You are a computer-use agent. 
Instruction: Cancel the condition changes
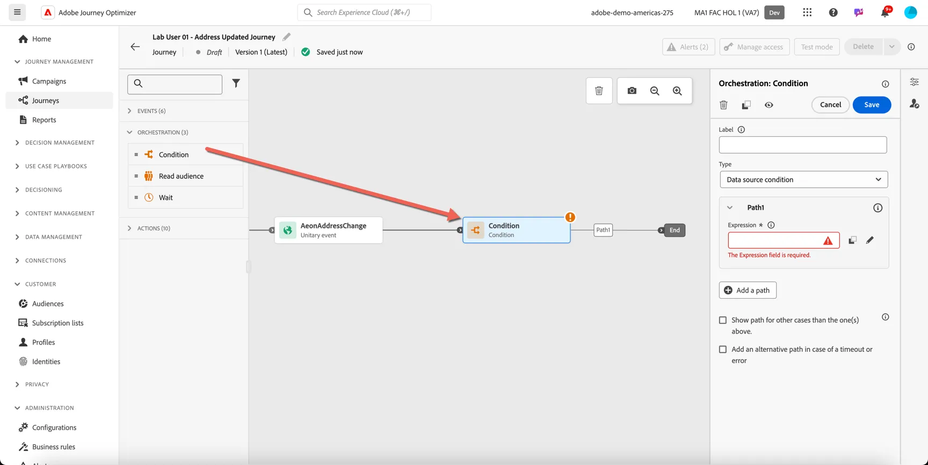[830, 105]
